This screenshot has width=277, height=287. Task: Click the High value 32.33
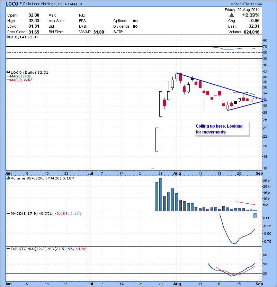[34, 21]
